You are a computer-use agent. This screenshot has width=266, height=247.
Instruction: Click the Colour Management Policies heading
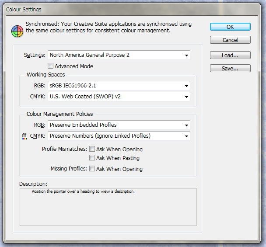[x=59, y=114]
